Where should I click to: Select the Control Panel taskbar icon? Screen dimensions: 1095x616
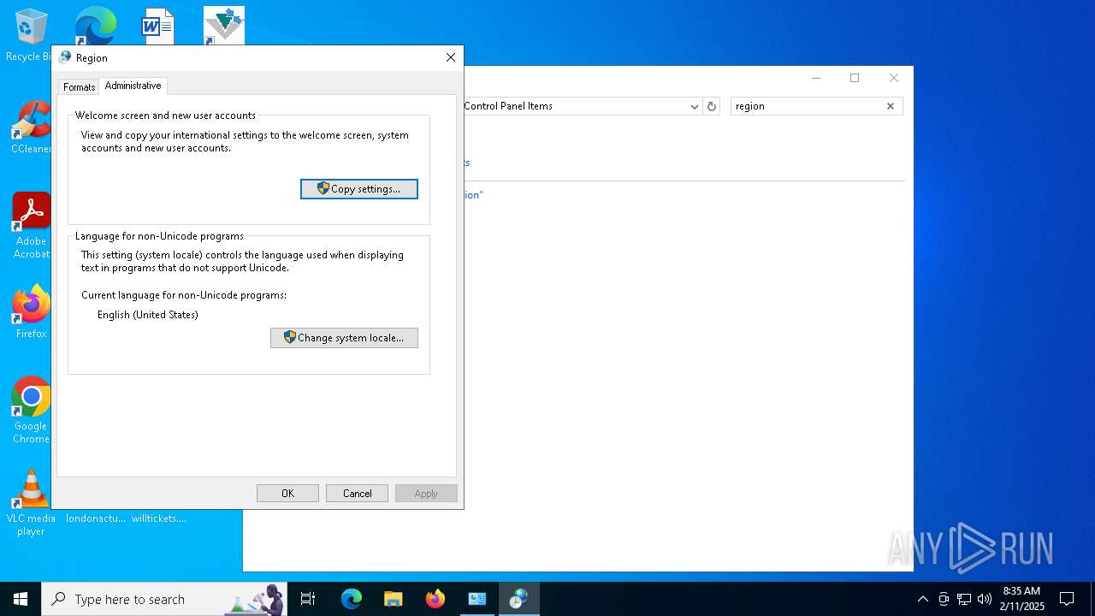[476, 599]
